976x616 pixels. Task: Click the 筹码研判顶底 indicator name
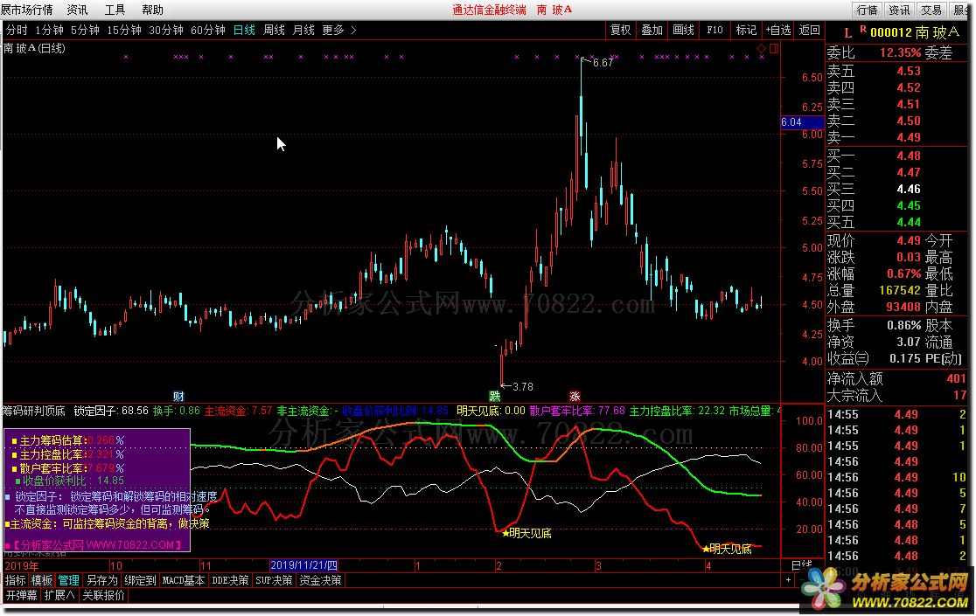(33, 411)
